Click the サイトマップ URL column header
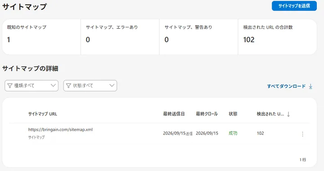This screenshot has width=324, height=171. 43,114
